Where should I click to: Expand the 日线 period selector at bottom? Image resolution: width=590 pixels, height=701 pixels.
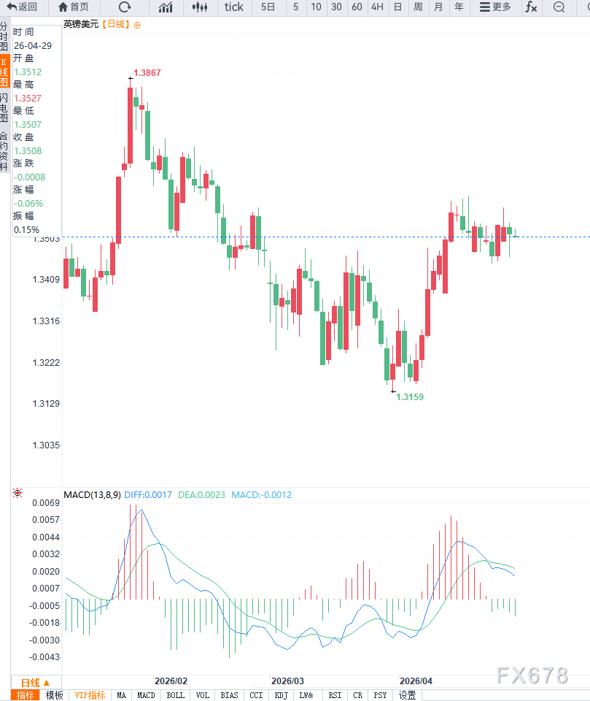(35, 682)
